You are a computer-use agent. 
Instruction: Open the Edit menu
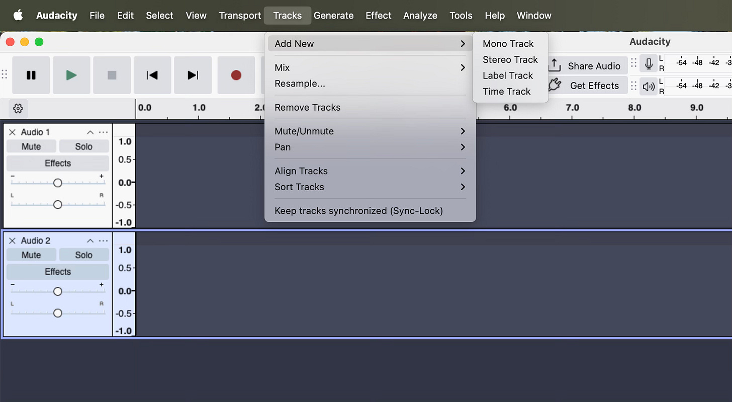point(125,16)
